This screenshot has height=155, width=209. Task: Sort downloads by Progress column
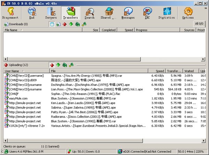pyautogui.click(x=157, y=30)
